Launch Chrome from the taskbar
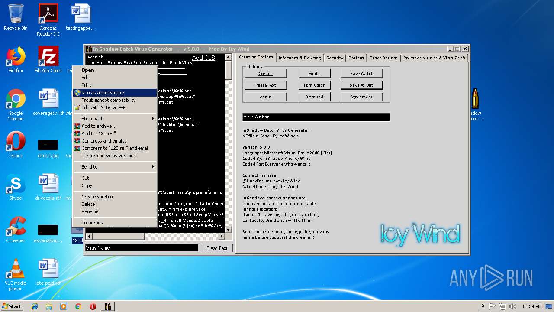Screen dimensions: 554x312 (78, 306)
